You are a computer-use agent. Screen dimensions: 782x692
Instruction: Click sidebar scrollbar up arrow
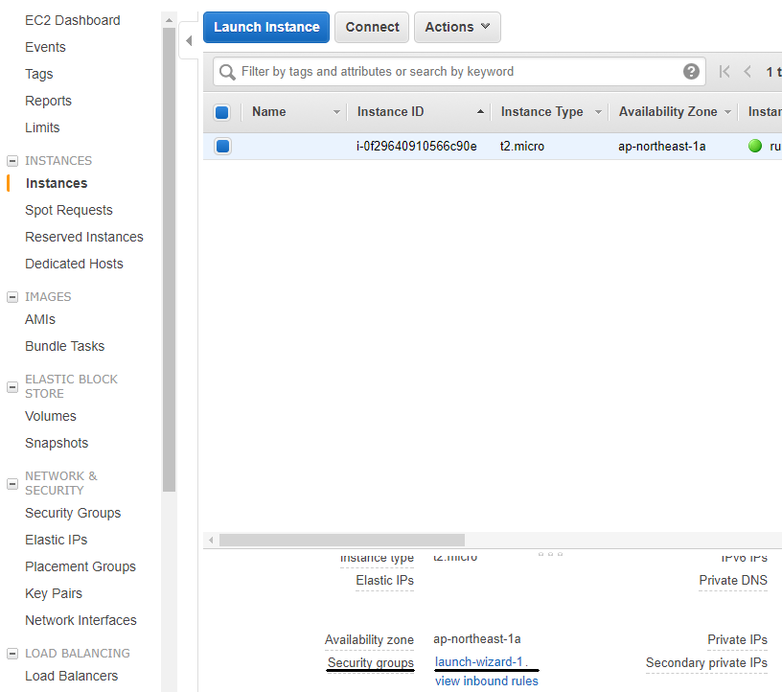click(169, 20)
